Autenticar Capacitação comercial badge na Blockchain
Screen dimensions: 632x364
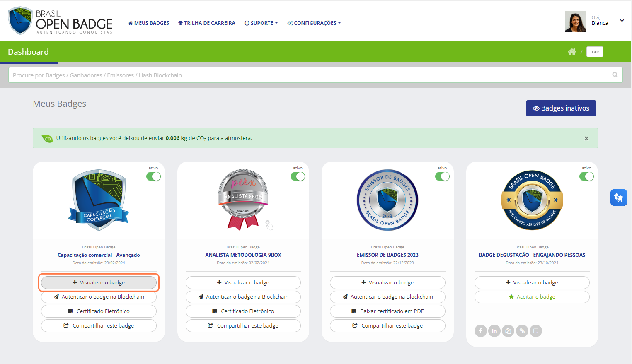coord(99,297)
